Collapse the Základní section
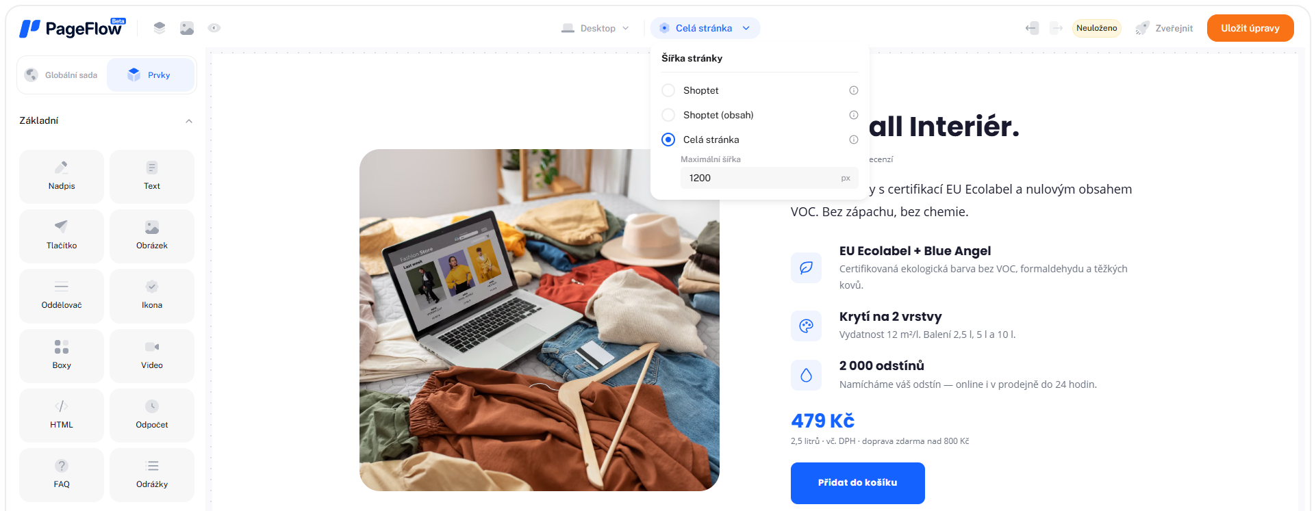 click(x=189, y=121)
